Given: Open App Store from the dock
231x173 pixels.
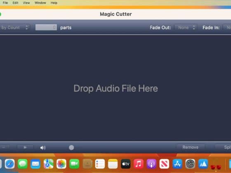Looking at the screenshot, I should (177, 164).
